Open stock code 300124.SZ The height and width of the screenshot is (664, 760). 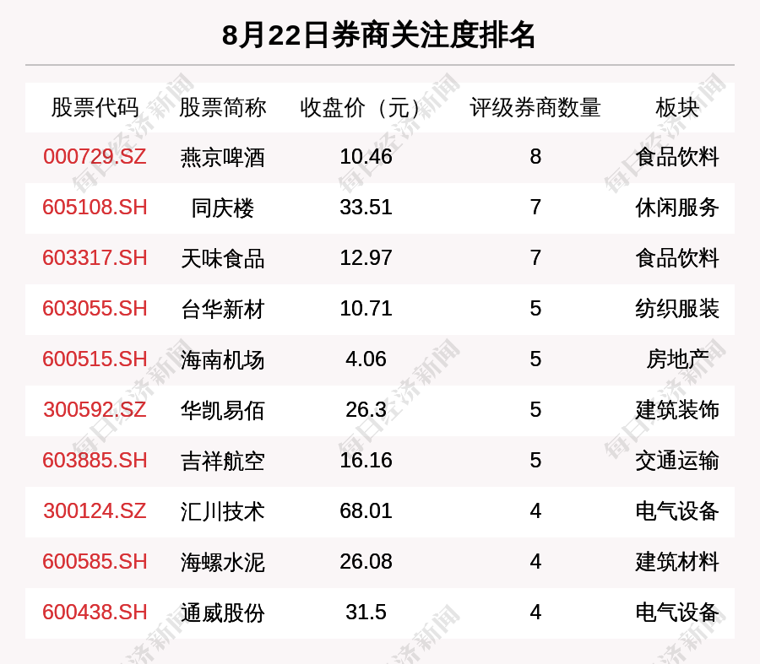tap(95, 511)
